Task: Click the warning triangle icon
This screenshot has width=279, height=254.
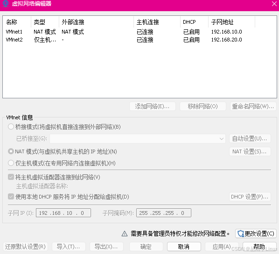Action: 125,233
